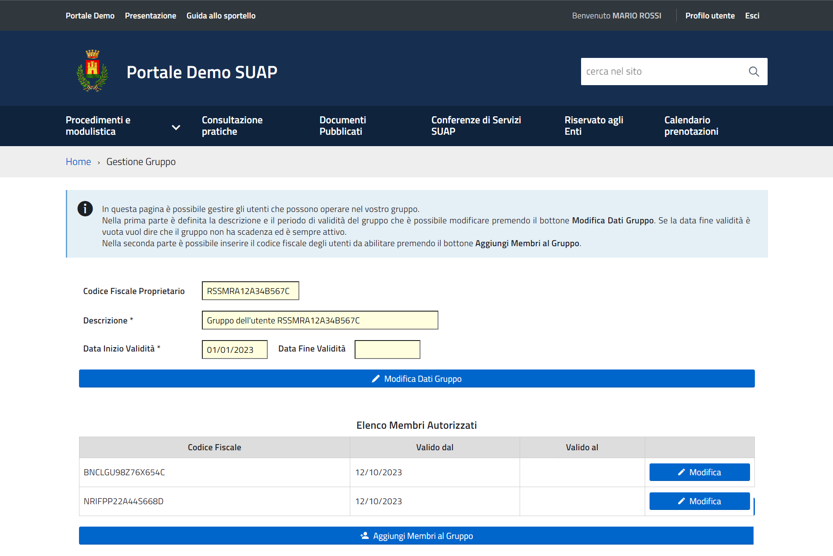This screenshot has width=833, height=556.
Task: Open the Consultazione pratiche menu
Action: (232, 126)
